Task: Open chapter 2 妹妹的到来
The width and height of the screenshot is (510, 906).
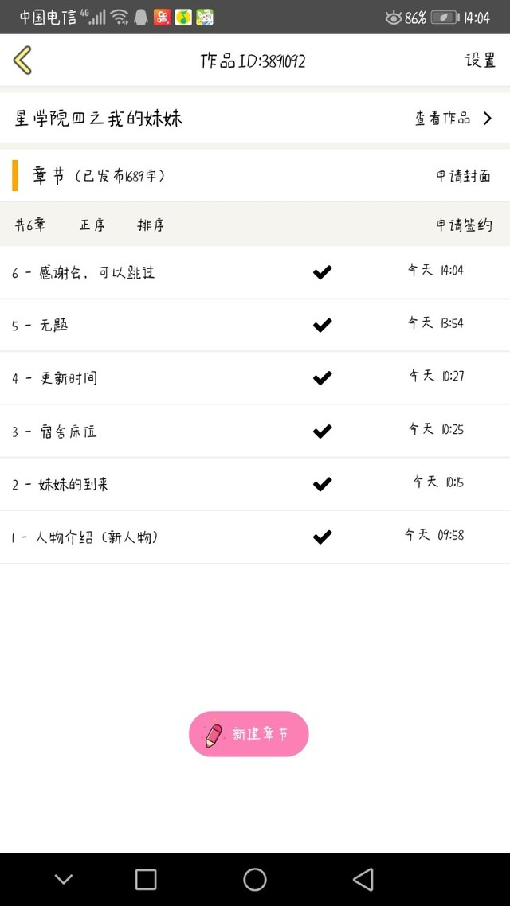Action: click(255, 484)
